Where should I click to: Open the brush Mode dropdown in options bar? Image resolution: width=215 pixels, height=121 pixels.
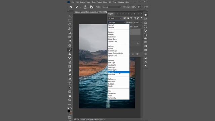[x=112, y=7]
